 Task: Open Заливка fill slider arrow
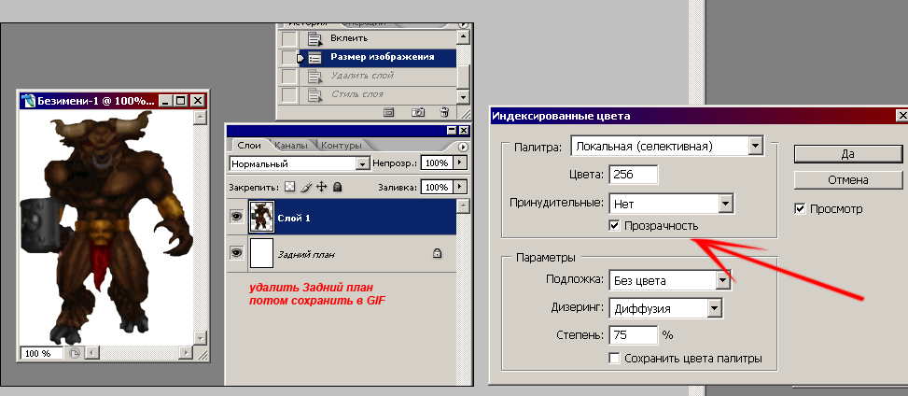tap(460, 187)
